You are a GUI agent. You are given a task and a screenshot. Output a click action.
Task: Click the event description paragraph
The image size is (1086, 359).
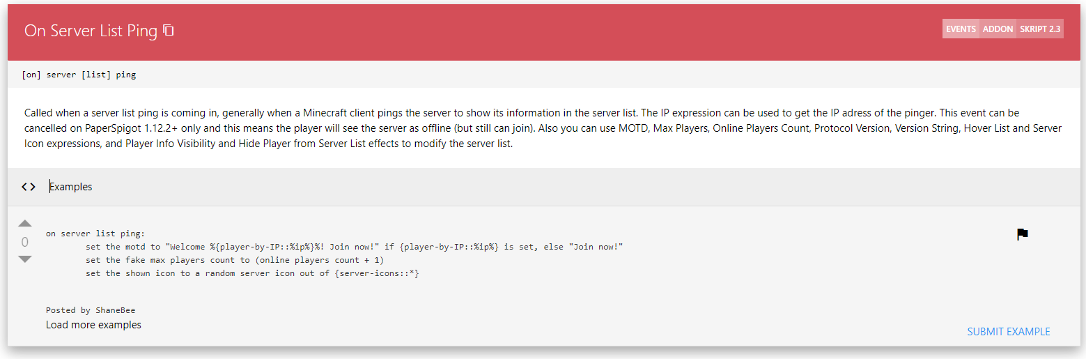pyautogui.click(x=543, y=129)
